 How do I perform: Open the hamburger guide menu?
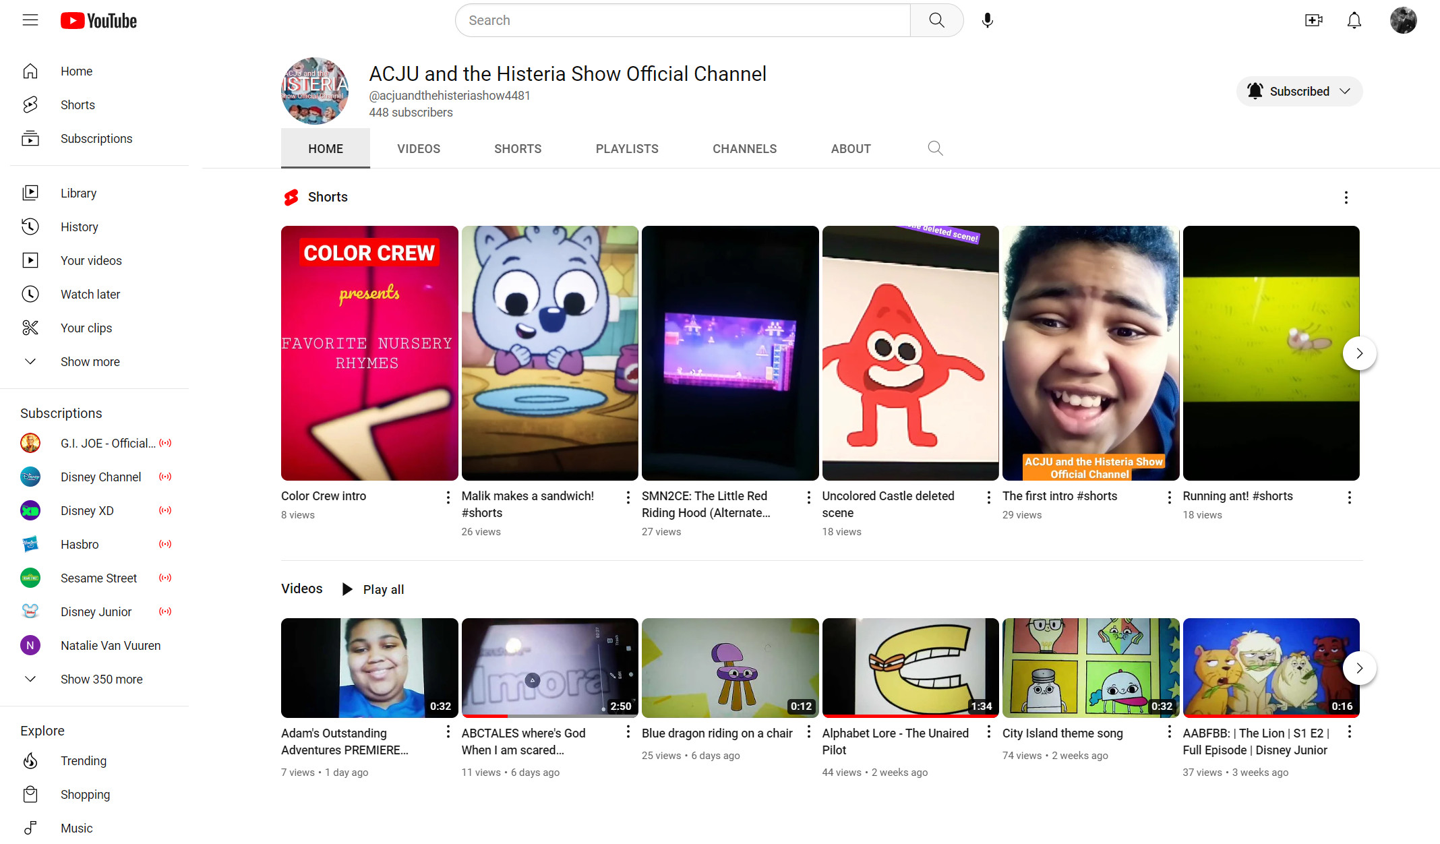click(x=30, y=20)
